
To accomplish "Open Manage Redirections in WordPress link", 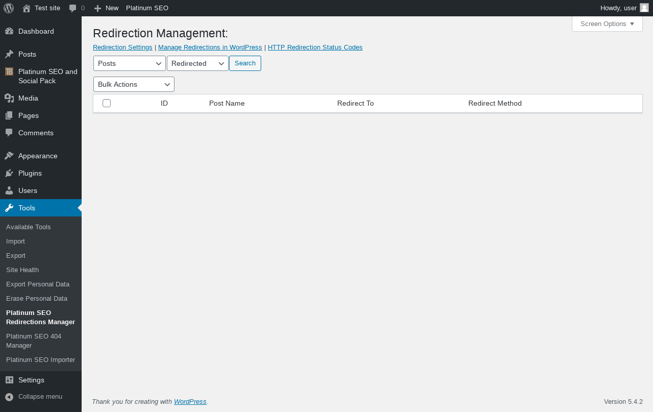I will click(x=210, y=47).
